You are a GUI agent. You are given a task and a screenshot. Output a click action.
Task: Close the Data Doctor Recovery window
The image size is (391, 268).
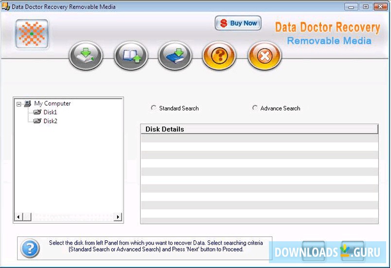coord(380,7)
